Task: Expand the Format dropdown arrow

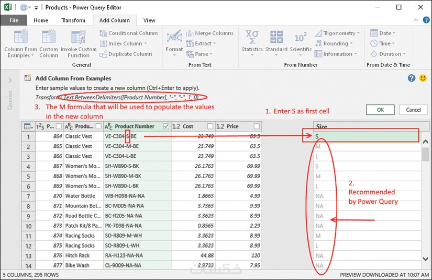Action: click(174, 55)
